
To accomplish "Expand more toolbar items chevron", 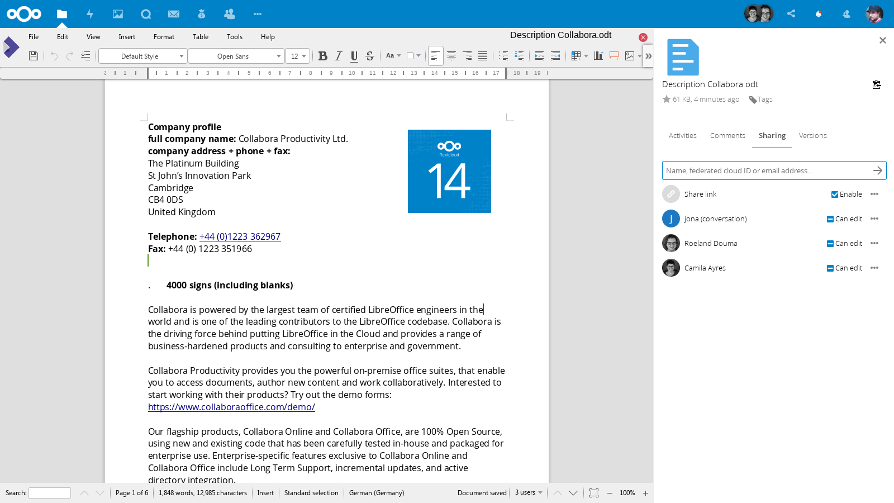I will [x=648, y=56].
